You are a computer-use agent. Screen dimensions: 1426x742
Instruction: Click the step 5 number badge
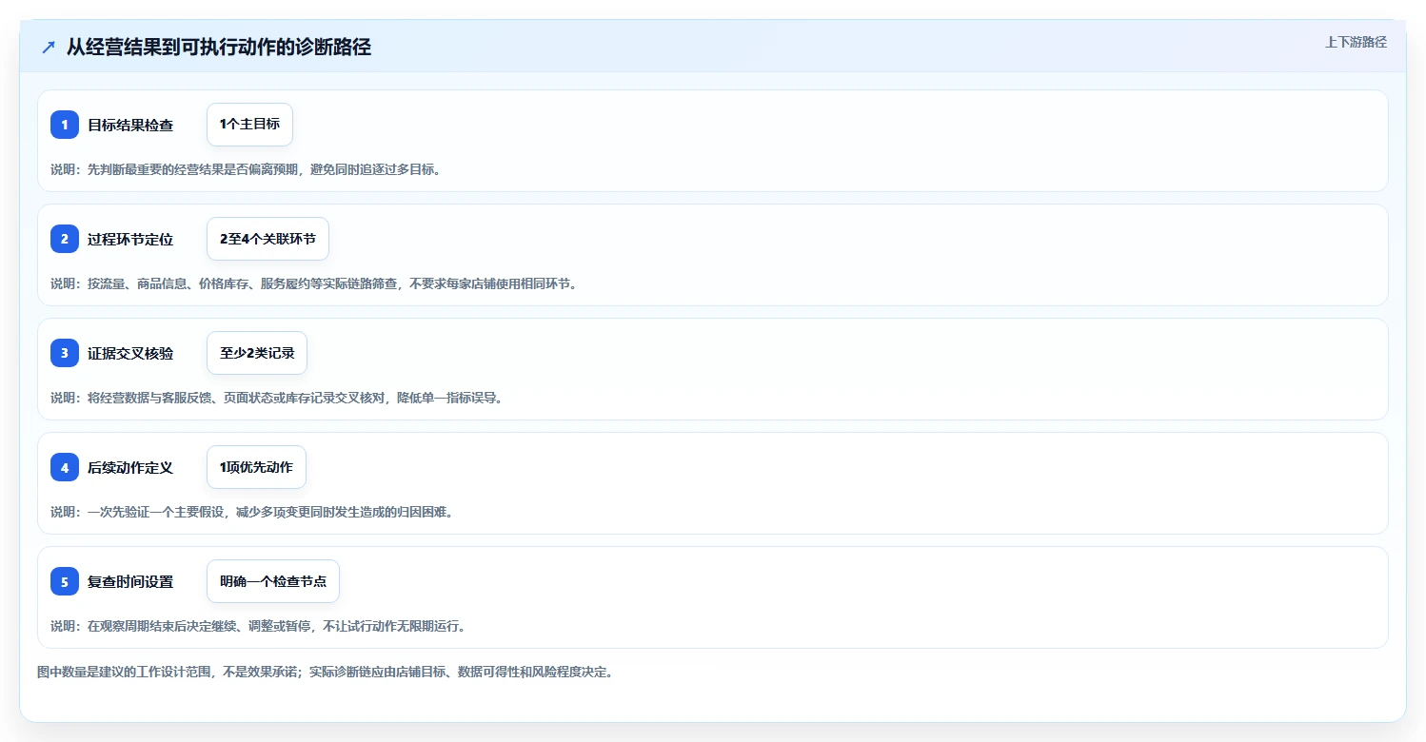65,581
